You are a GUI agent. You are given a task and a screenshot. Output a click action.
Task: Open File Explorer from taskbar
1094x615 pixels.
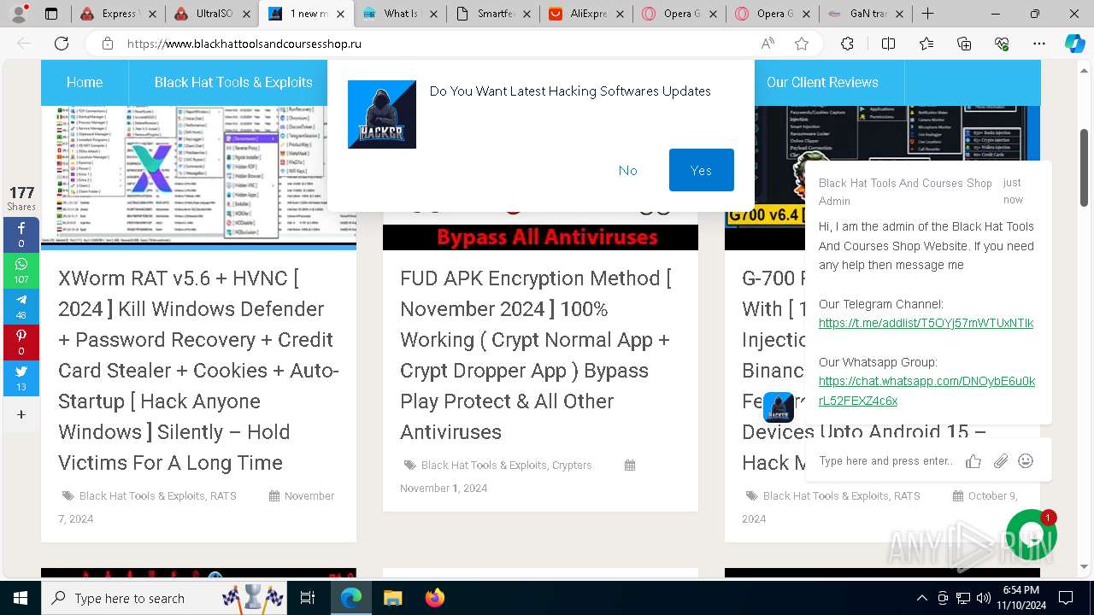392,598
